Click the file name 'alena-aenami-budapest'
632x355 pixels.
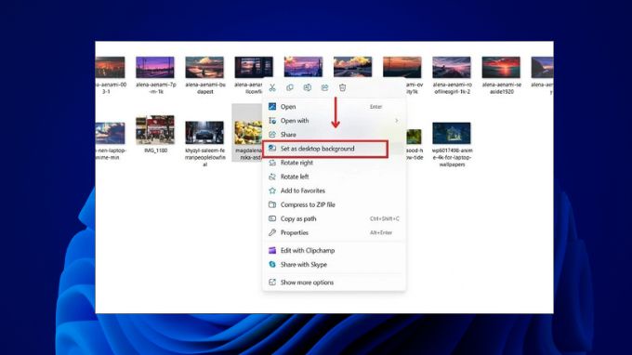pos(204,88)
